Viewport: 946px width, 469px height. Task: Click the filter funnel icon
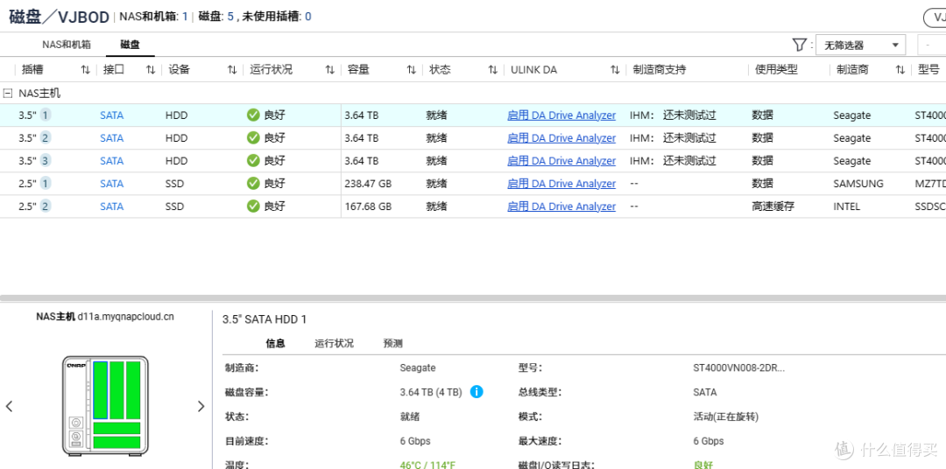point(800,45)
